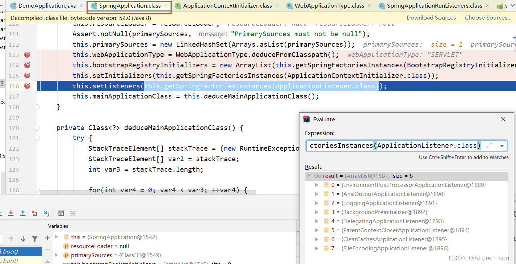Select row 6 ClearCachesApplicationListener@1895

click(x=406, y=239)
